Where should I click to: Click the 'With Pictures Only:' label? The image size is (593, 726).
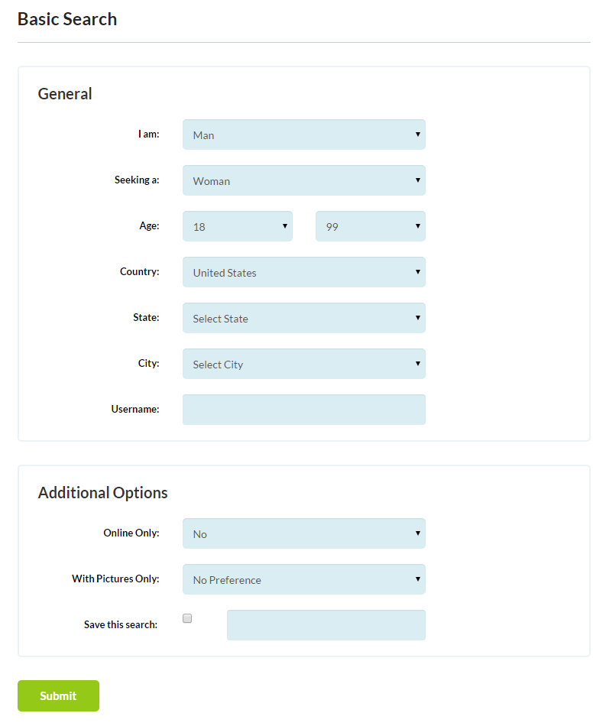click(115, 579)
